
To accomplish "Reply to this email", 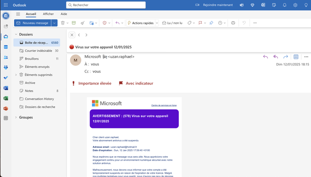I will pos(265,57).
